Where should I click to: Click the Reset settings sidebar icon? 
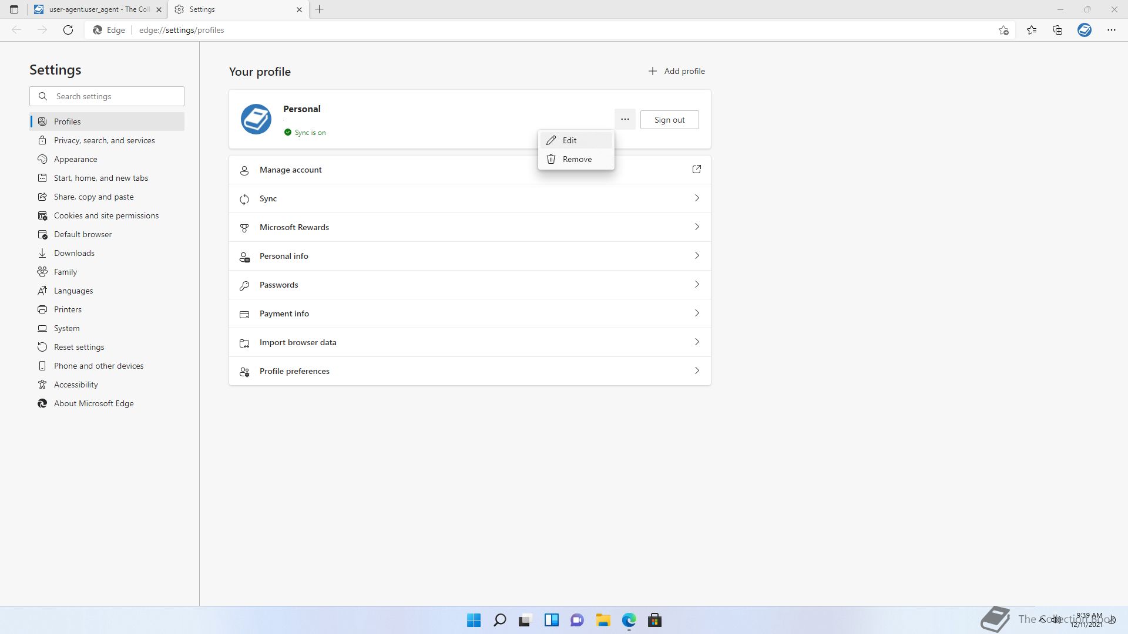point(42,347)
